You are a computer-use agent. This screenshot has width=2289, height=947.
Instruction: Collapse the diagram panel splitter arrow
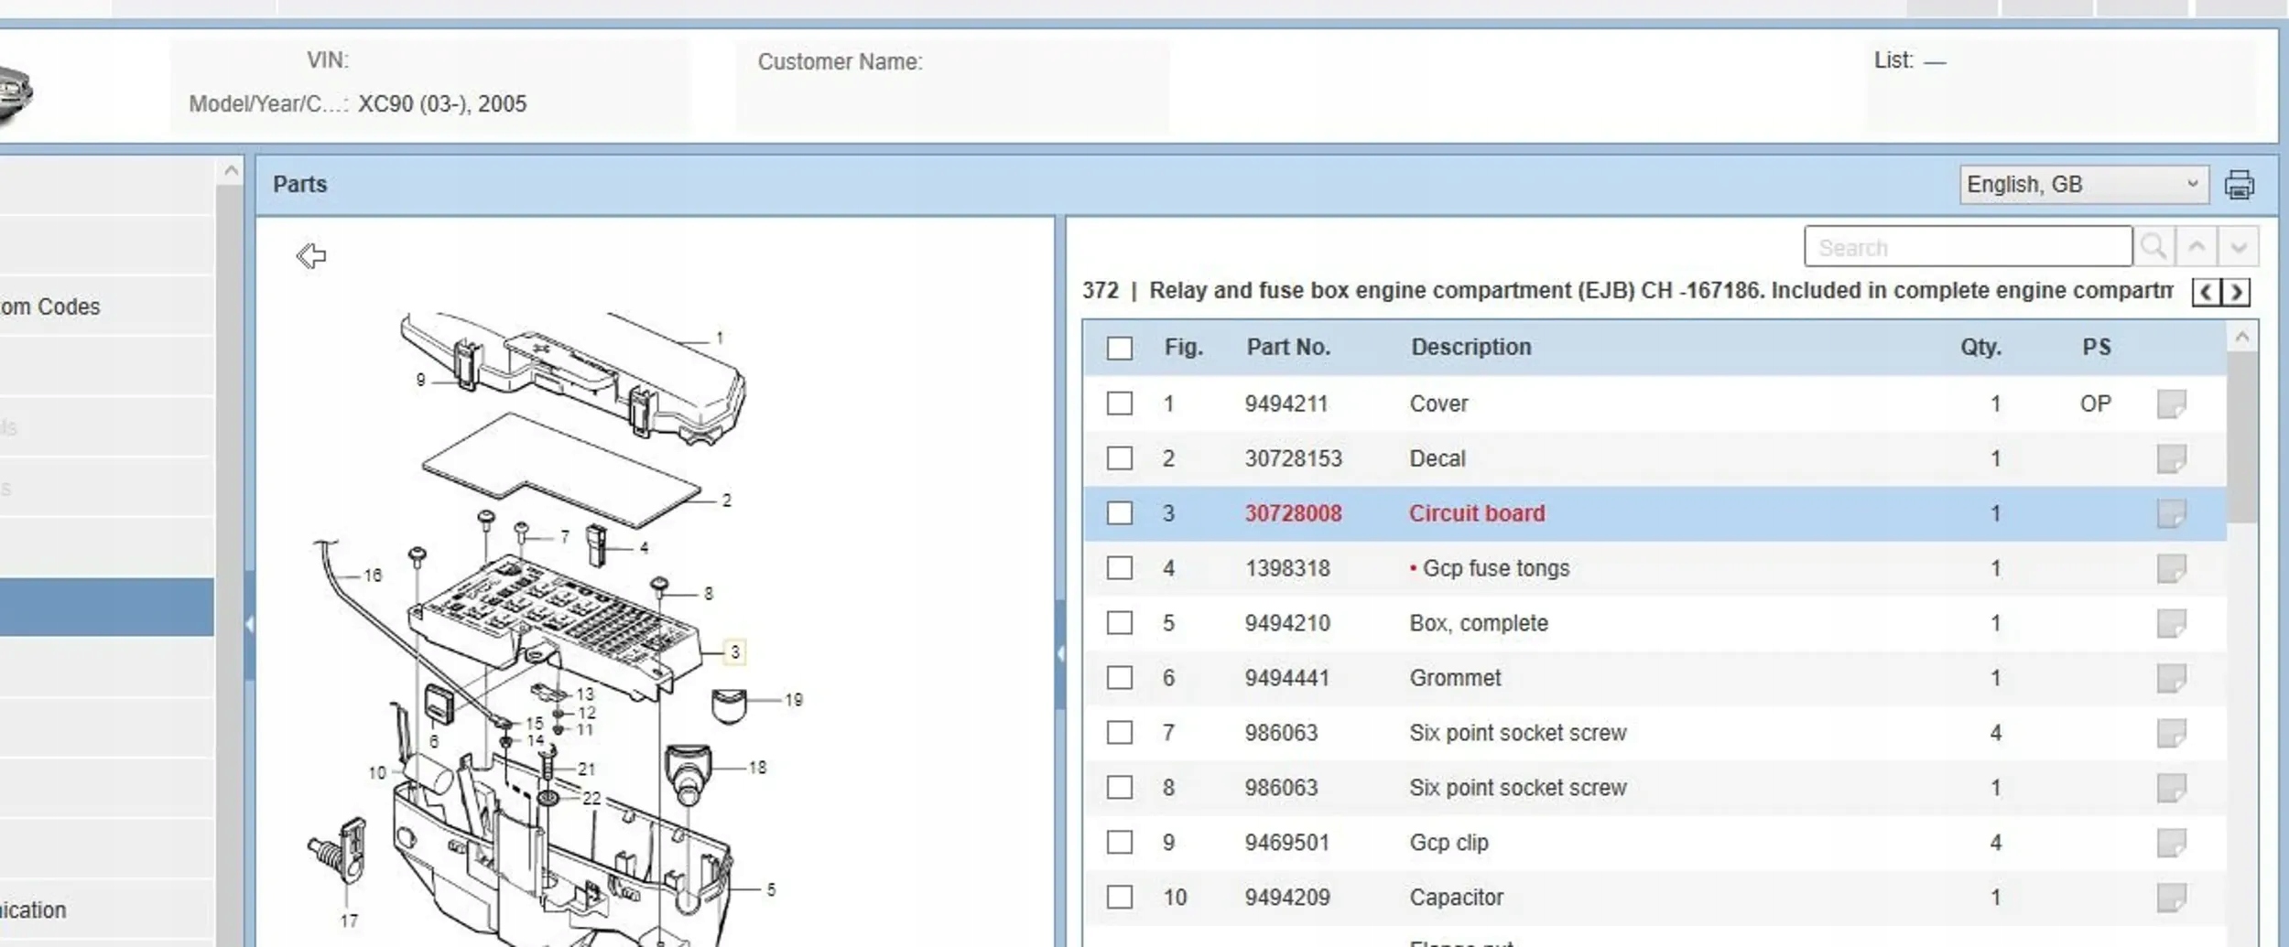tap(1060, 653)
